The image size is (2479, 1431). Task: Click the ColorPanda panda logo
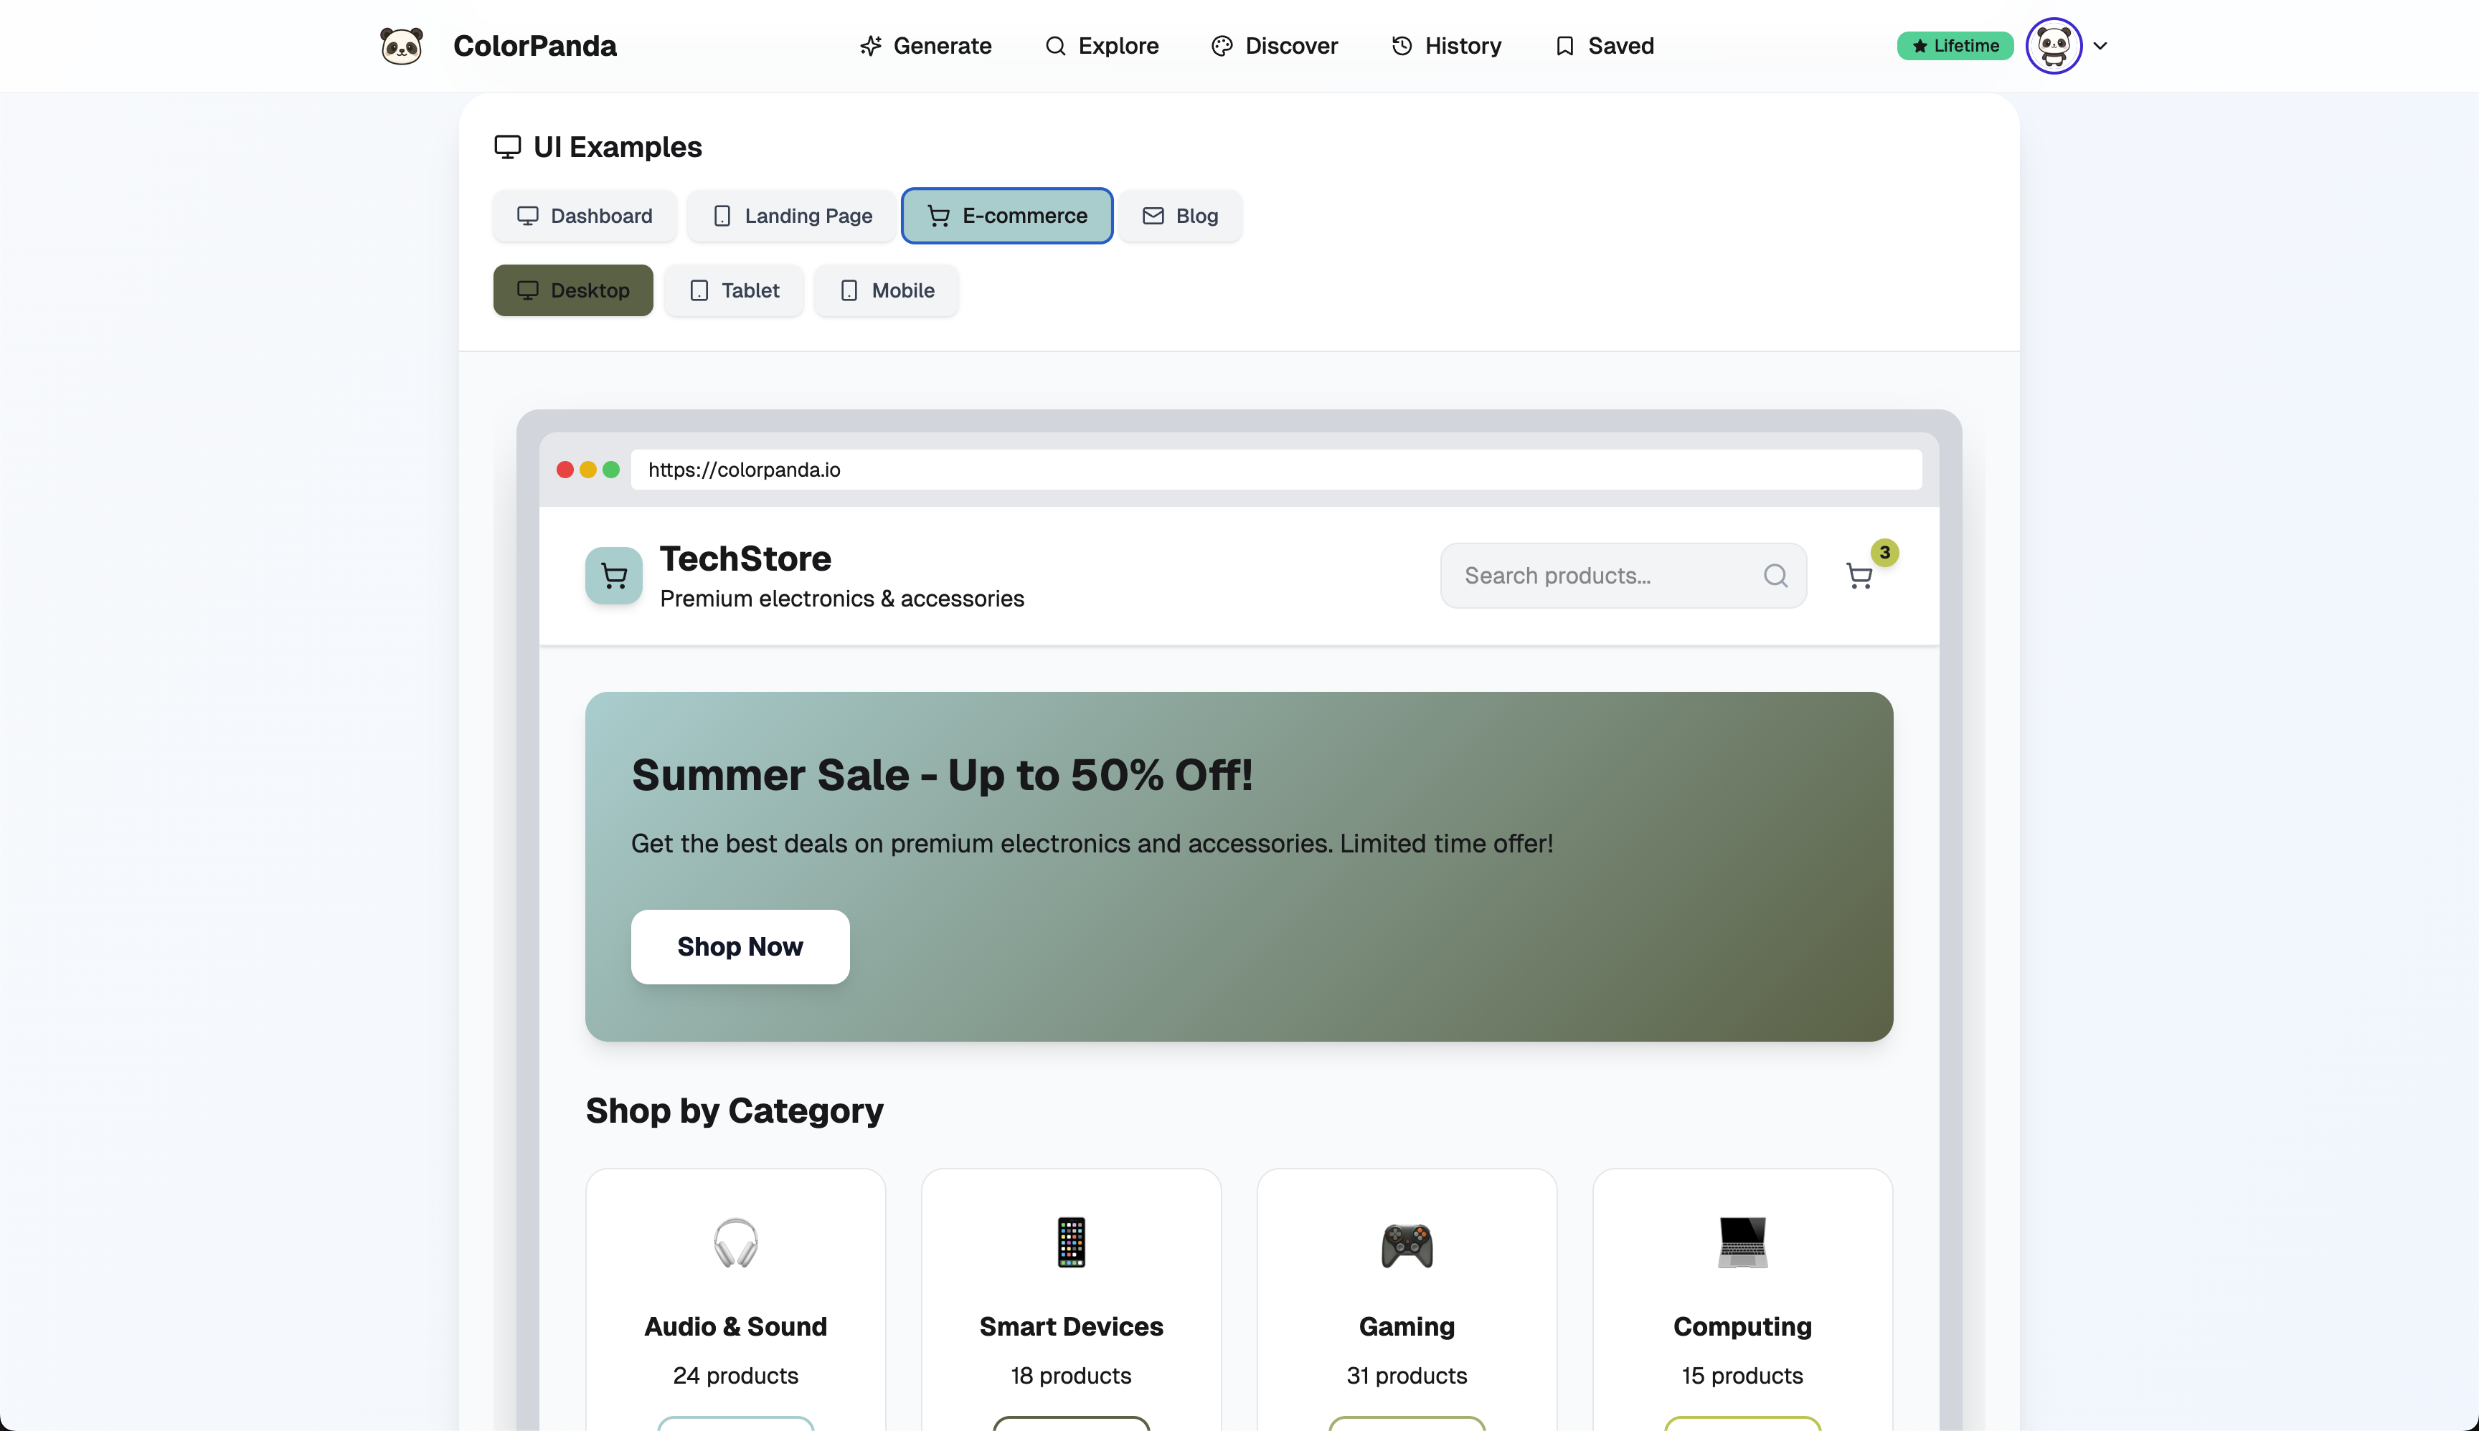tap(401, 46)
